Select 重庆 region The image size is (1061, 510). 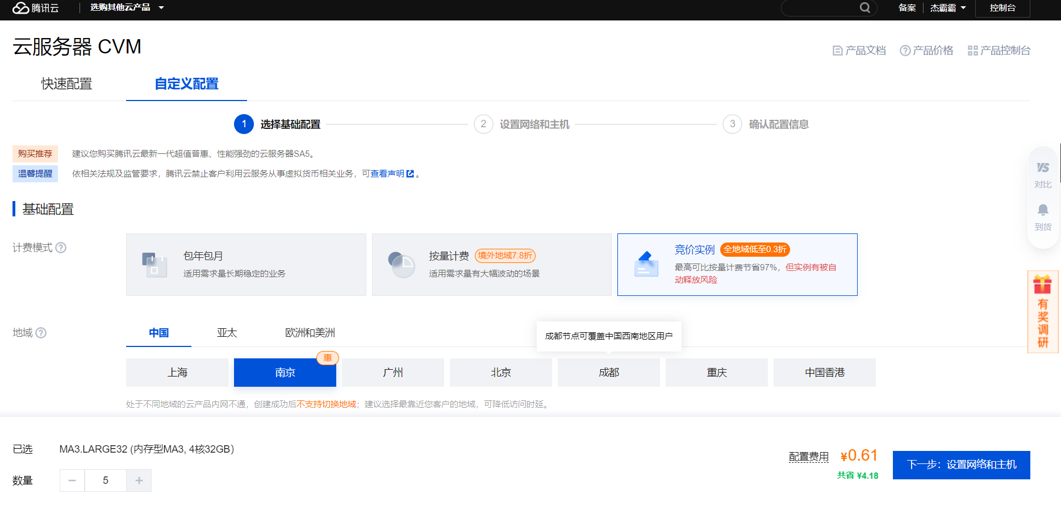pyautogui.click(x=717, y=373)
